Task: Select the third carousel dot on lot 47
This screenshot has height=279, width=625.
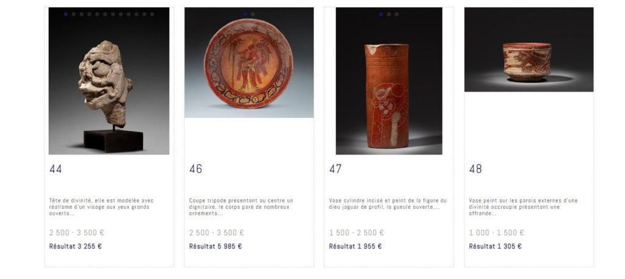Action: pos(397,15)
